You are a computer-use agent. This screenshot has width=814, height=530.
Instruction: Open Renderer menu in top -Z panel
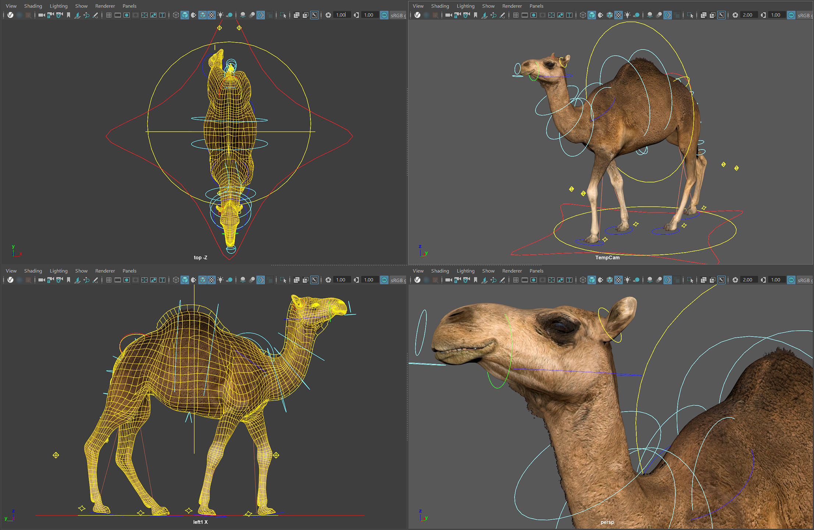105,6
